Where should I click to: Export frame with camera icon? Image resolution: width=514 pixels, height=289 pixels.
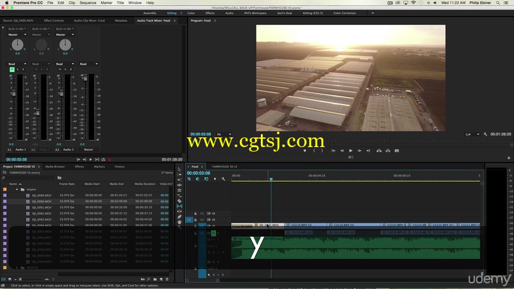click(x=396, y=151)
